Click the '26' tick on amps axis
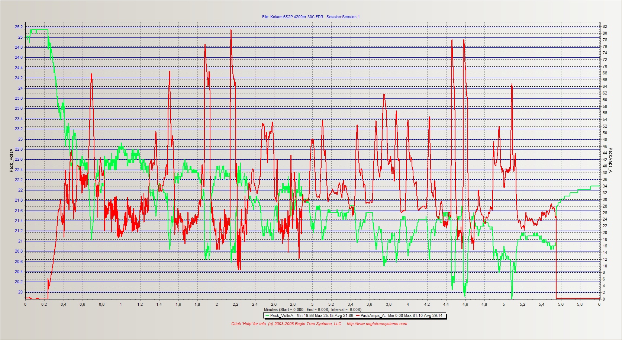 pos(605,213)
